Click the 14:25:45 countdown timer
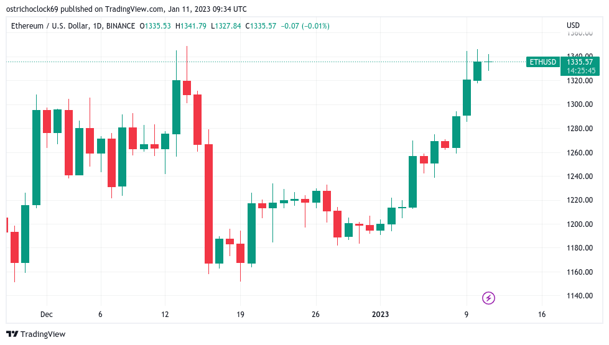The height and width of the screenshot is (345, 609). coord(580,71)
